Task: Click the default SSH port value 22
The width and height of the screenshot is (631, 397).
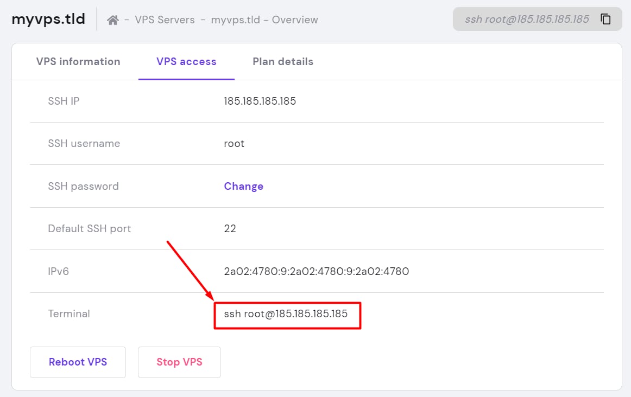Action: (230, 228)
